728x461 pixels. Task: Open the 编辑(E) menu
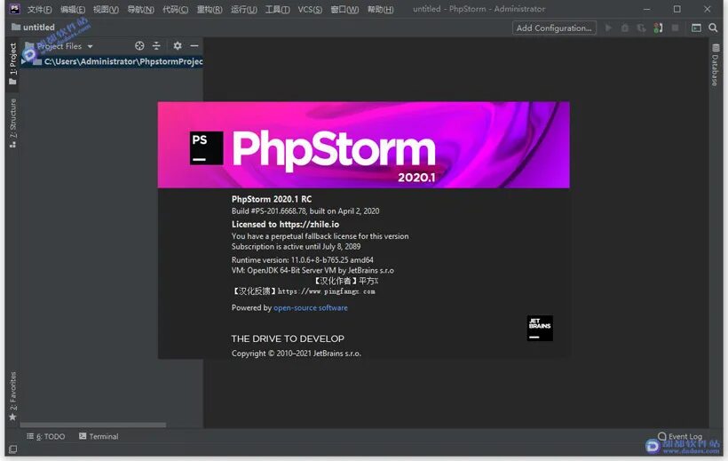coord(73,9)
